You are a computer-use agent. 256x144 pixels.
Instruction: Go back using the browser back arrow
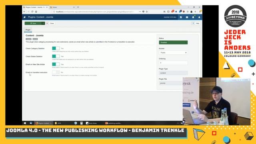24,12
